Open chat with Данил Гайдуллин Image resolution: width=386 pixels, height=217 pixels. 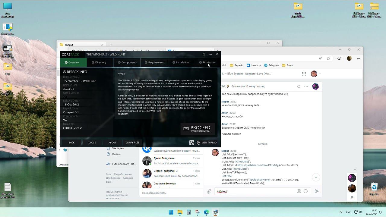171,161
